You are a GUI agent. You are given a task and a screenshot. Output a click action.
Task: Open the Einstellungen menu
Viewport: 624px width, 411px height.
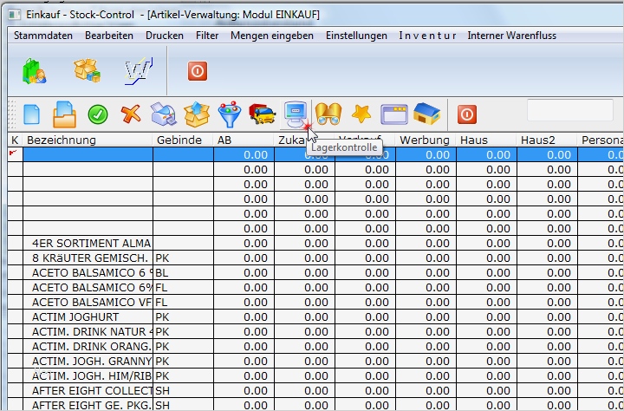coord(356,36)
